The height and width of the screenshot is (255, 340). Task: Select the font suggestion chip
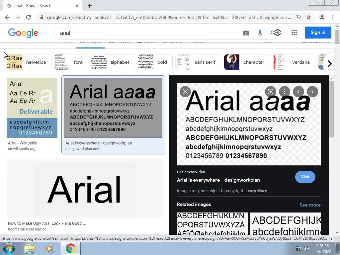pos(71,62)
